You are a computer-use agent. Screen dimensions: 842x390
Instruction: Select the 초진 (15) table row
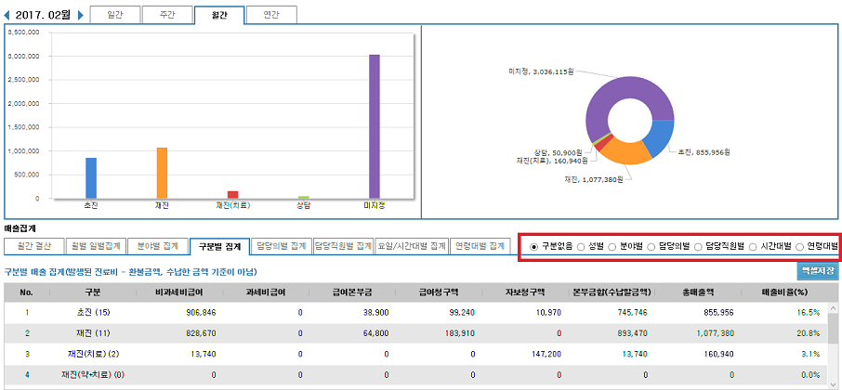pyautogui.click(x=418, y=313)
